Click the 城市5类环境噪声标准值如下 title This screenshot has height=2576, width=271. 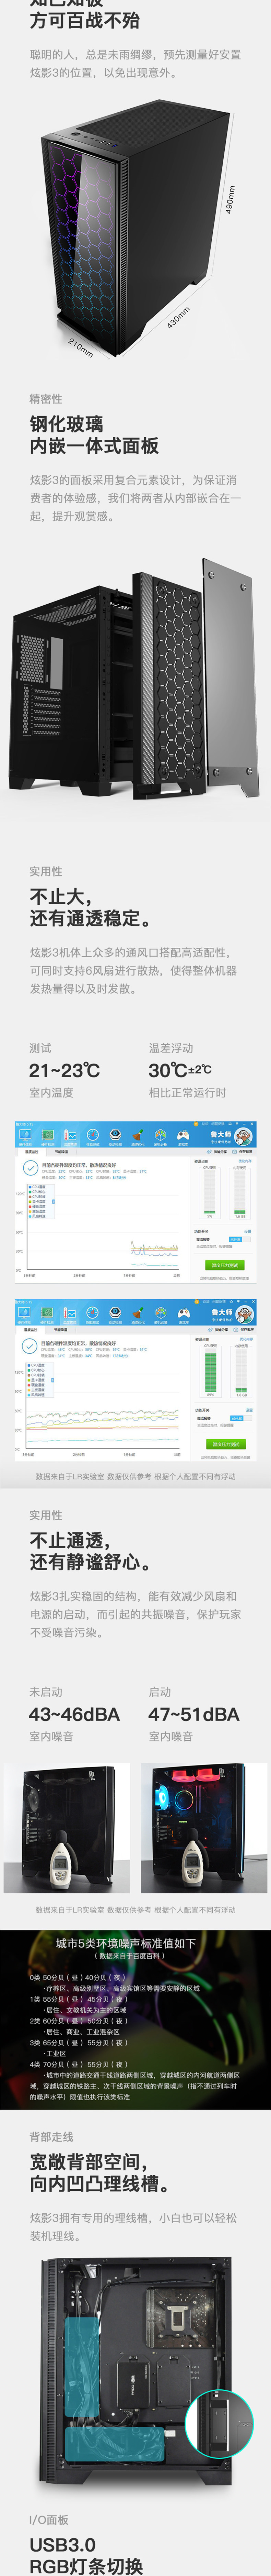point(126,1943)
